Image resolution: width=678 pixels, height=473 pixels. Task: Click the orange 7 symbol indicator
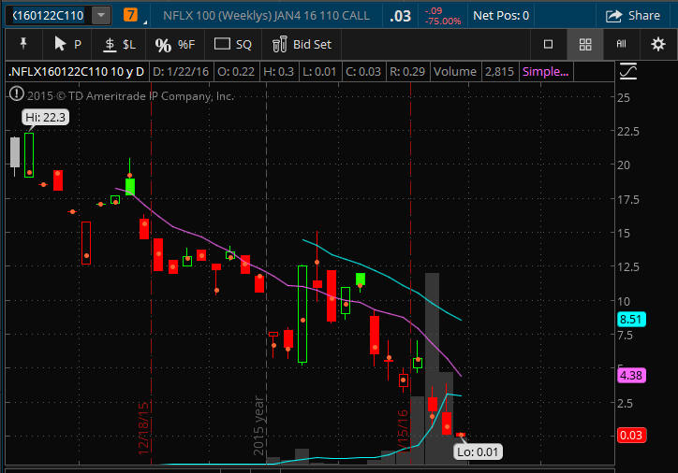(130, 15)
